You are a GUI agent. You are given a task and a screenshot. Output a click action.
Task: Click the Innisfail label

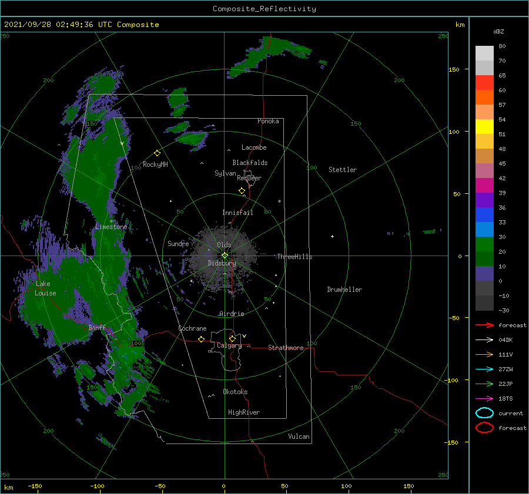coord(237,213)
